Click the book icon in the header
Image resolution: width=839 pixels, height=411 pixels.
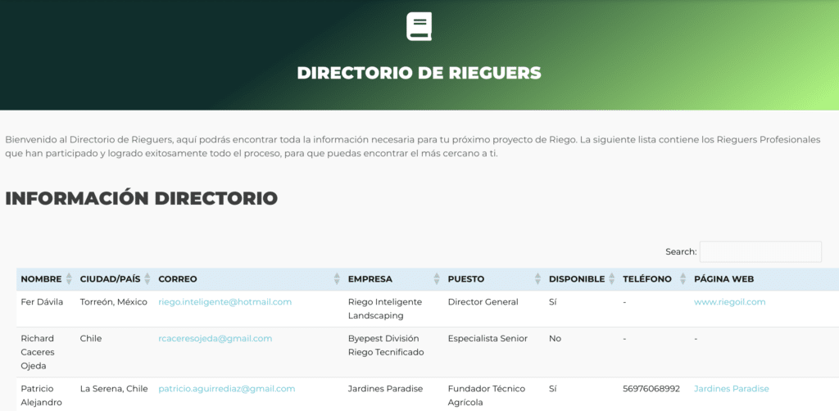click(x=419, y=27)
